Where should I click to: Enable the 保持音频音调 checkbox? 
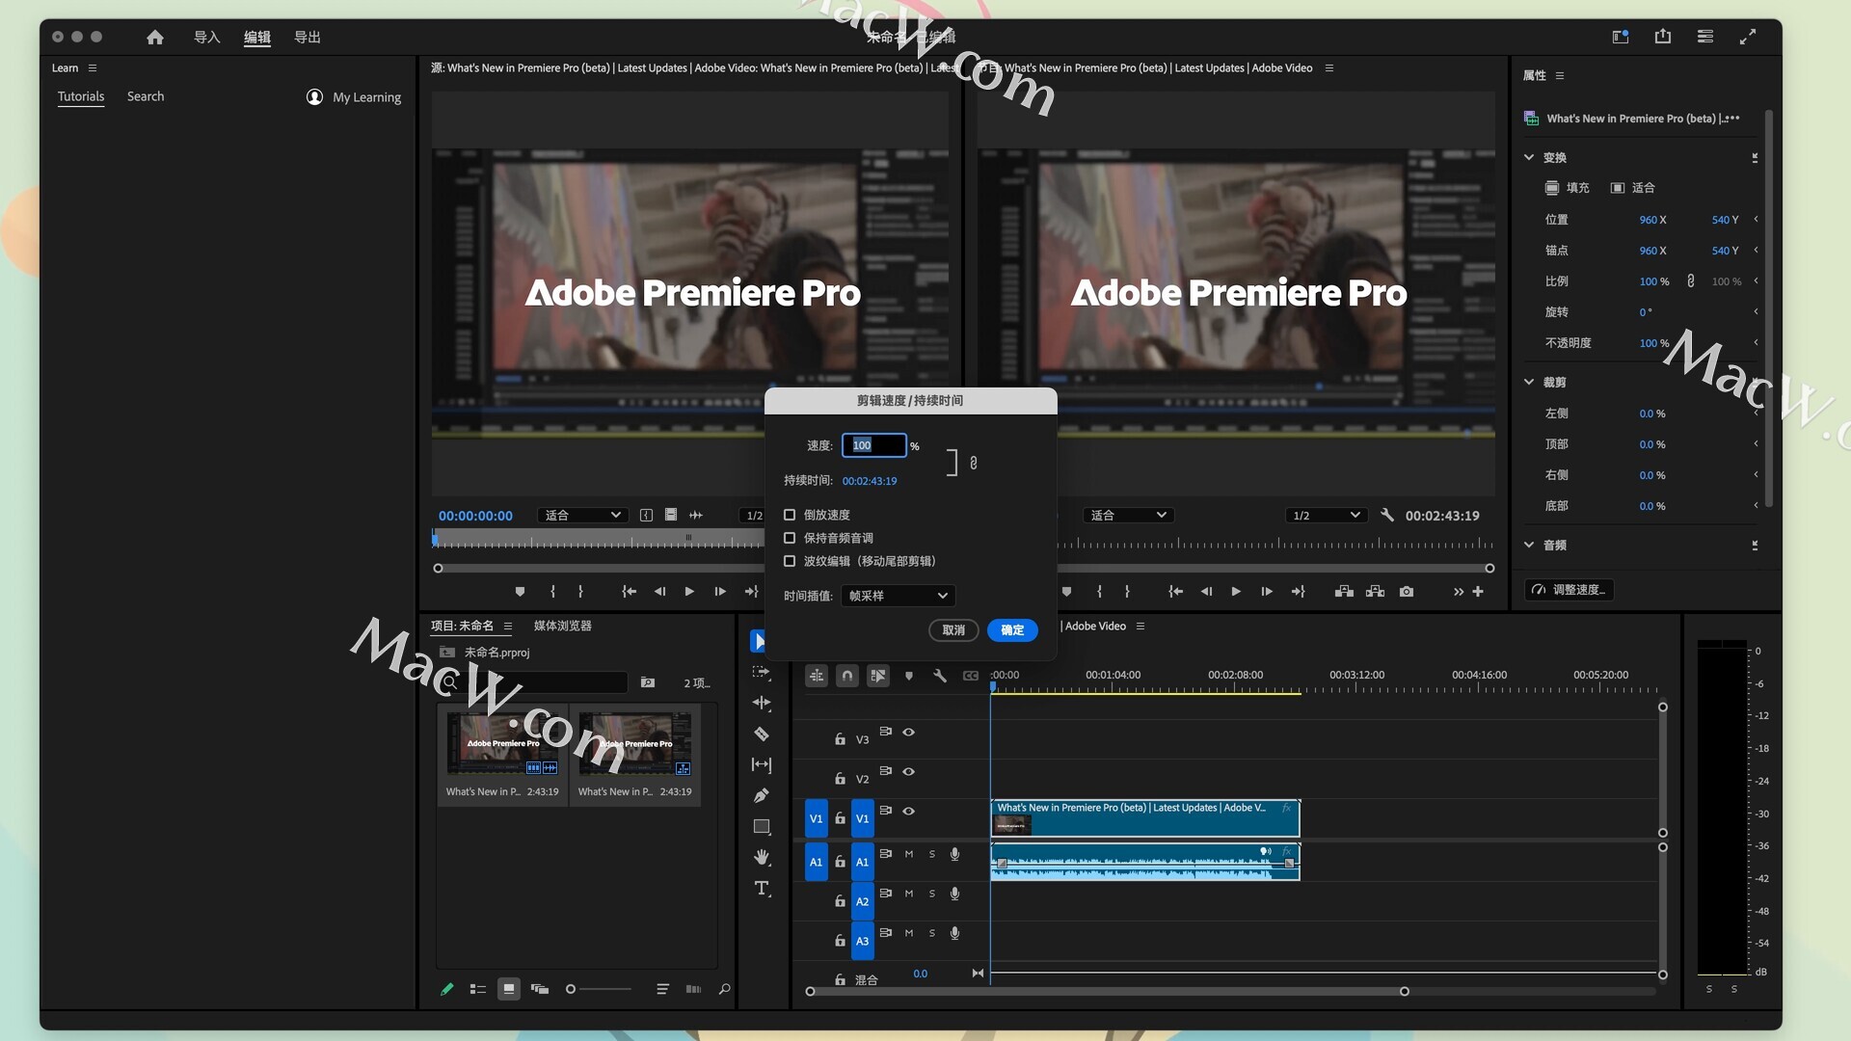click(x=790, y=538)
